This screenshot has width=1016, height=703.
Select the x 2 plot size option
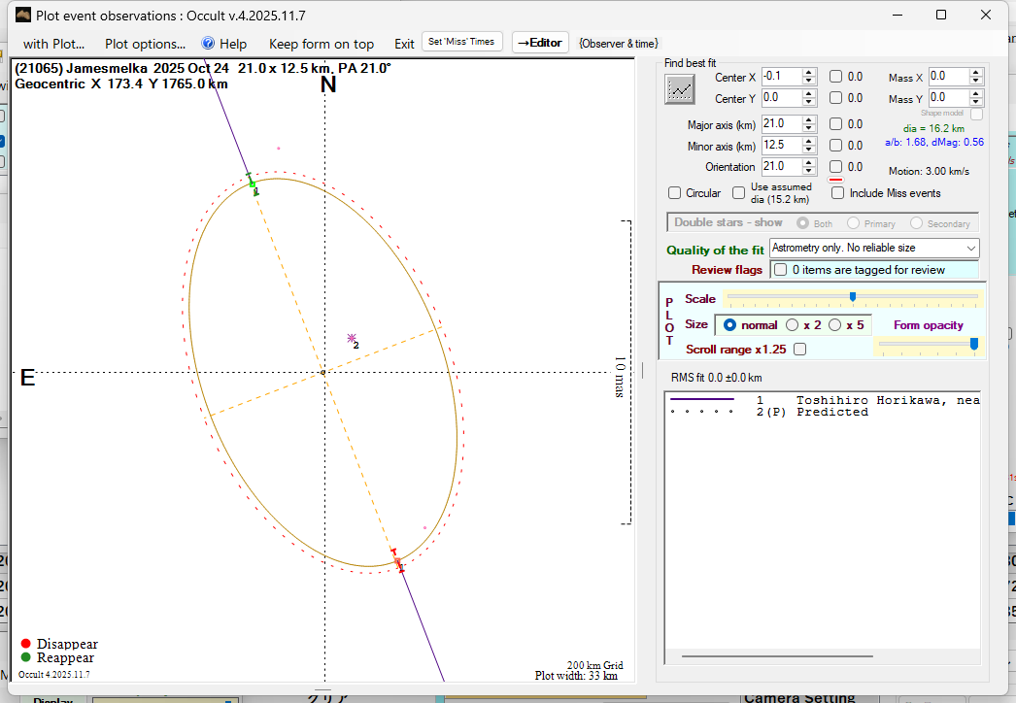pos(793,325)
